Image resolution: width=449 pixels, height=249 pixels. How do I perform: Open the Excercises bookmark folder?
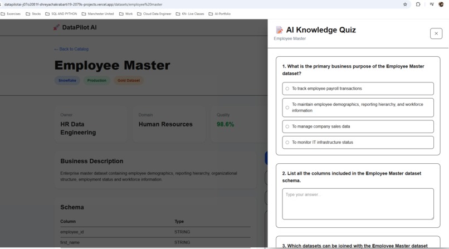[11, 14]
